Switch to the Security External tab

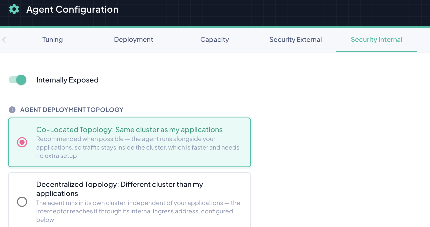point(296,40)
